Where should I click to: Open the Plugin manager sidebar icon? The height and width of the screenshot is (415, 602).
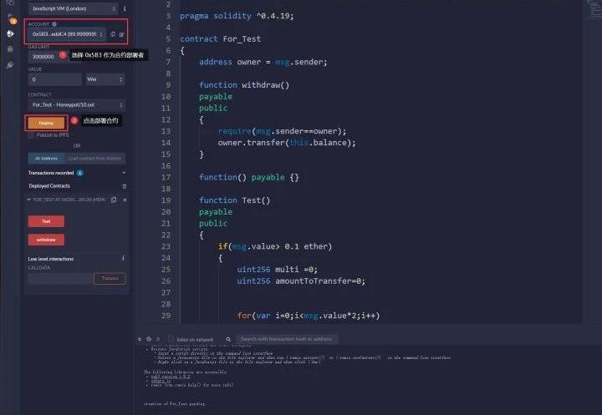(x=10, y=63)
